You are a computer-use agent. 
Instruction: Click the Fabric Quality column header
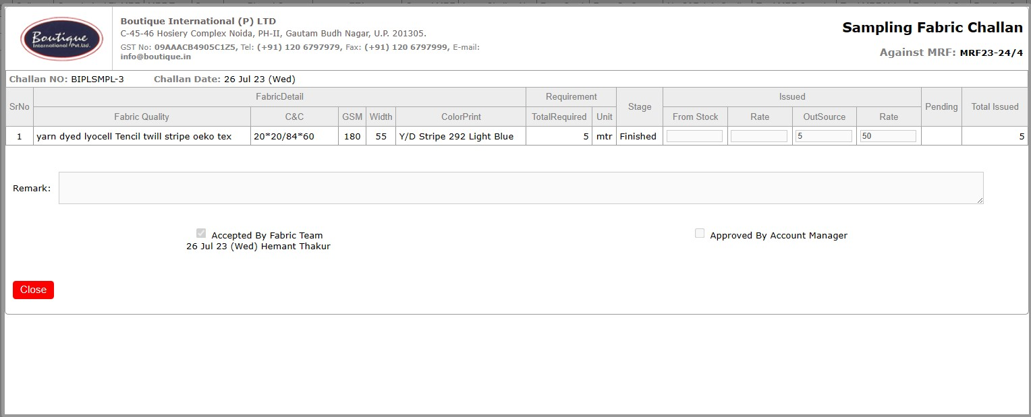pos(142,117)
